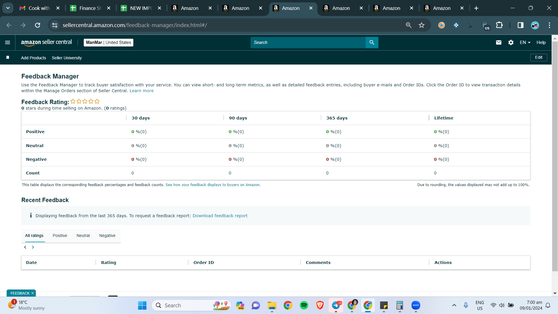Reload the browser page

[x=37, y=25]
